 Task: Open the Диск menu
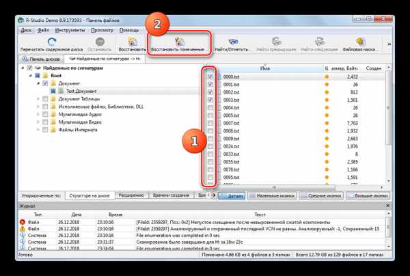point(26,30)
